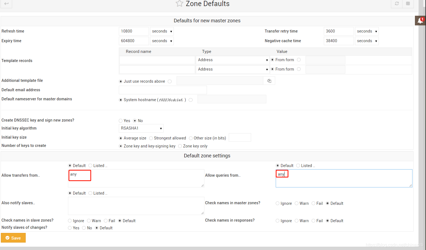Open Negative cache time units dropdown
Viewport: 426px width, 250px height.
pyautogui.click(x=367, y=41)
